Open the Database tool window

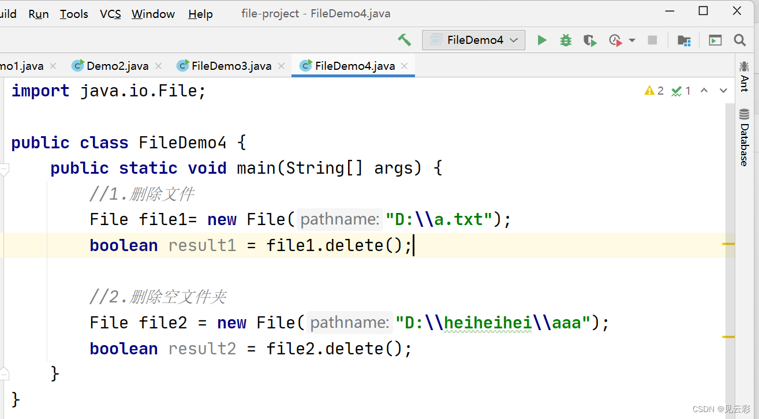click(744, 138)
